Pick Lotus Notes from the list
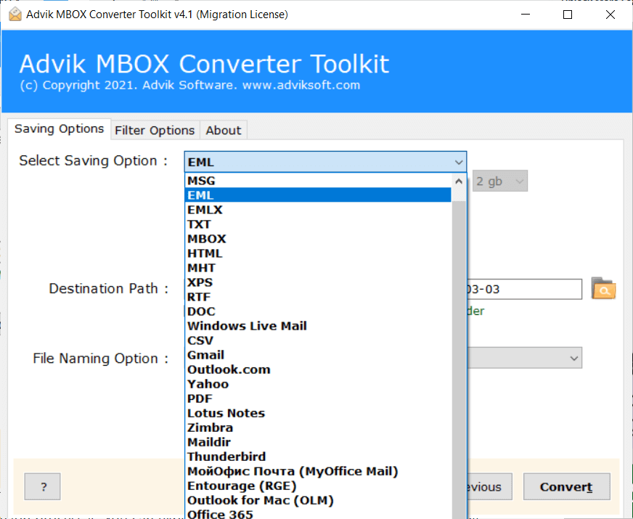 point(318,413)
